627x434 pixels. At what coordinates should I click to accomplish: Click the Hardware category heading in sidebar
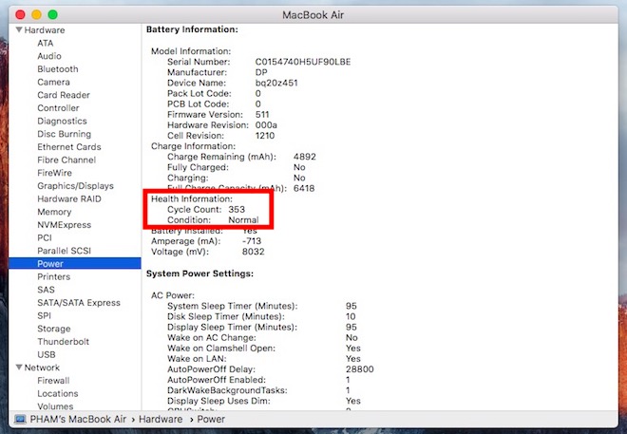click(x=45, y=30)
